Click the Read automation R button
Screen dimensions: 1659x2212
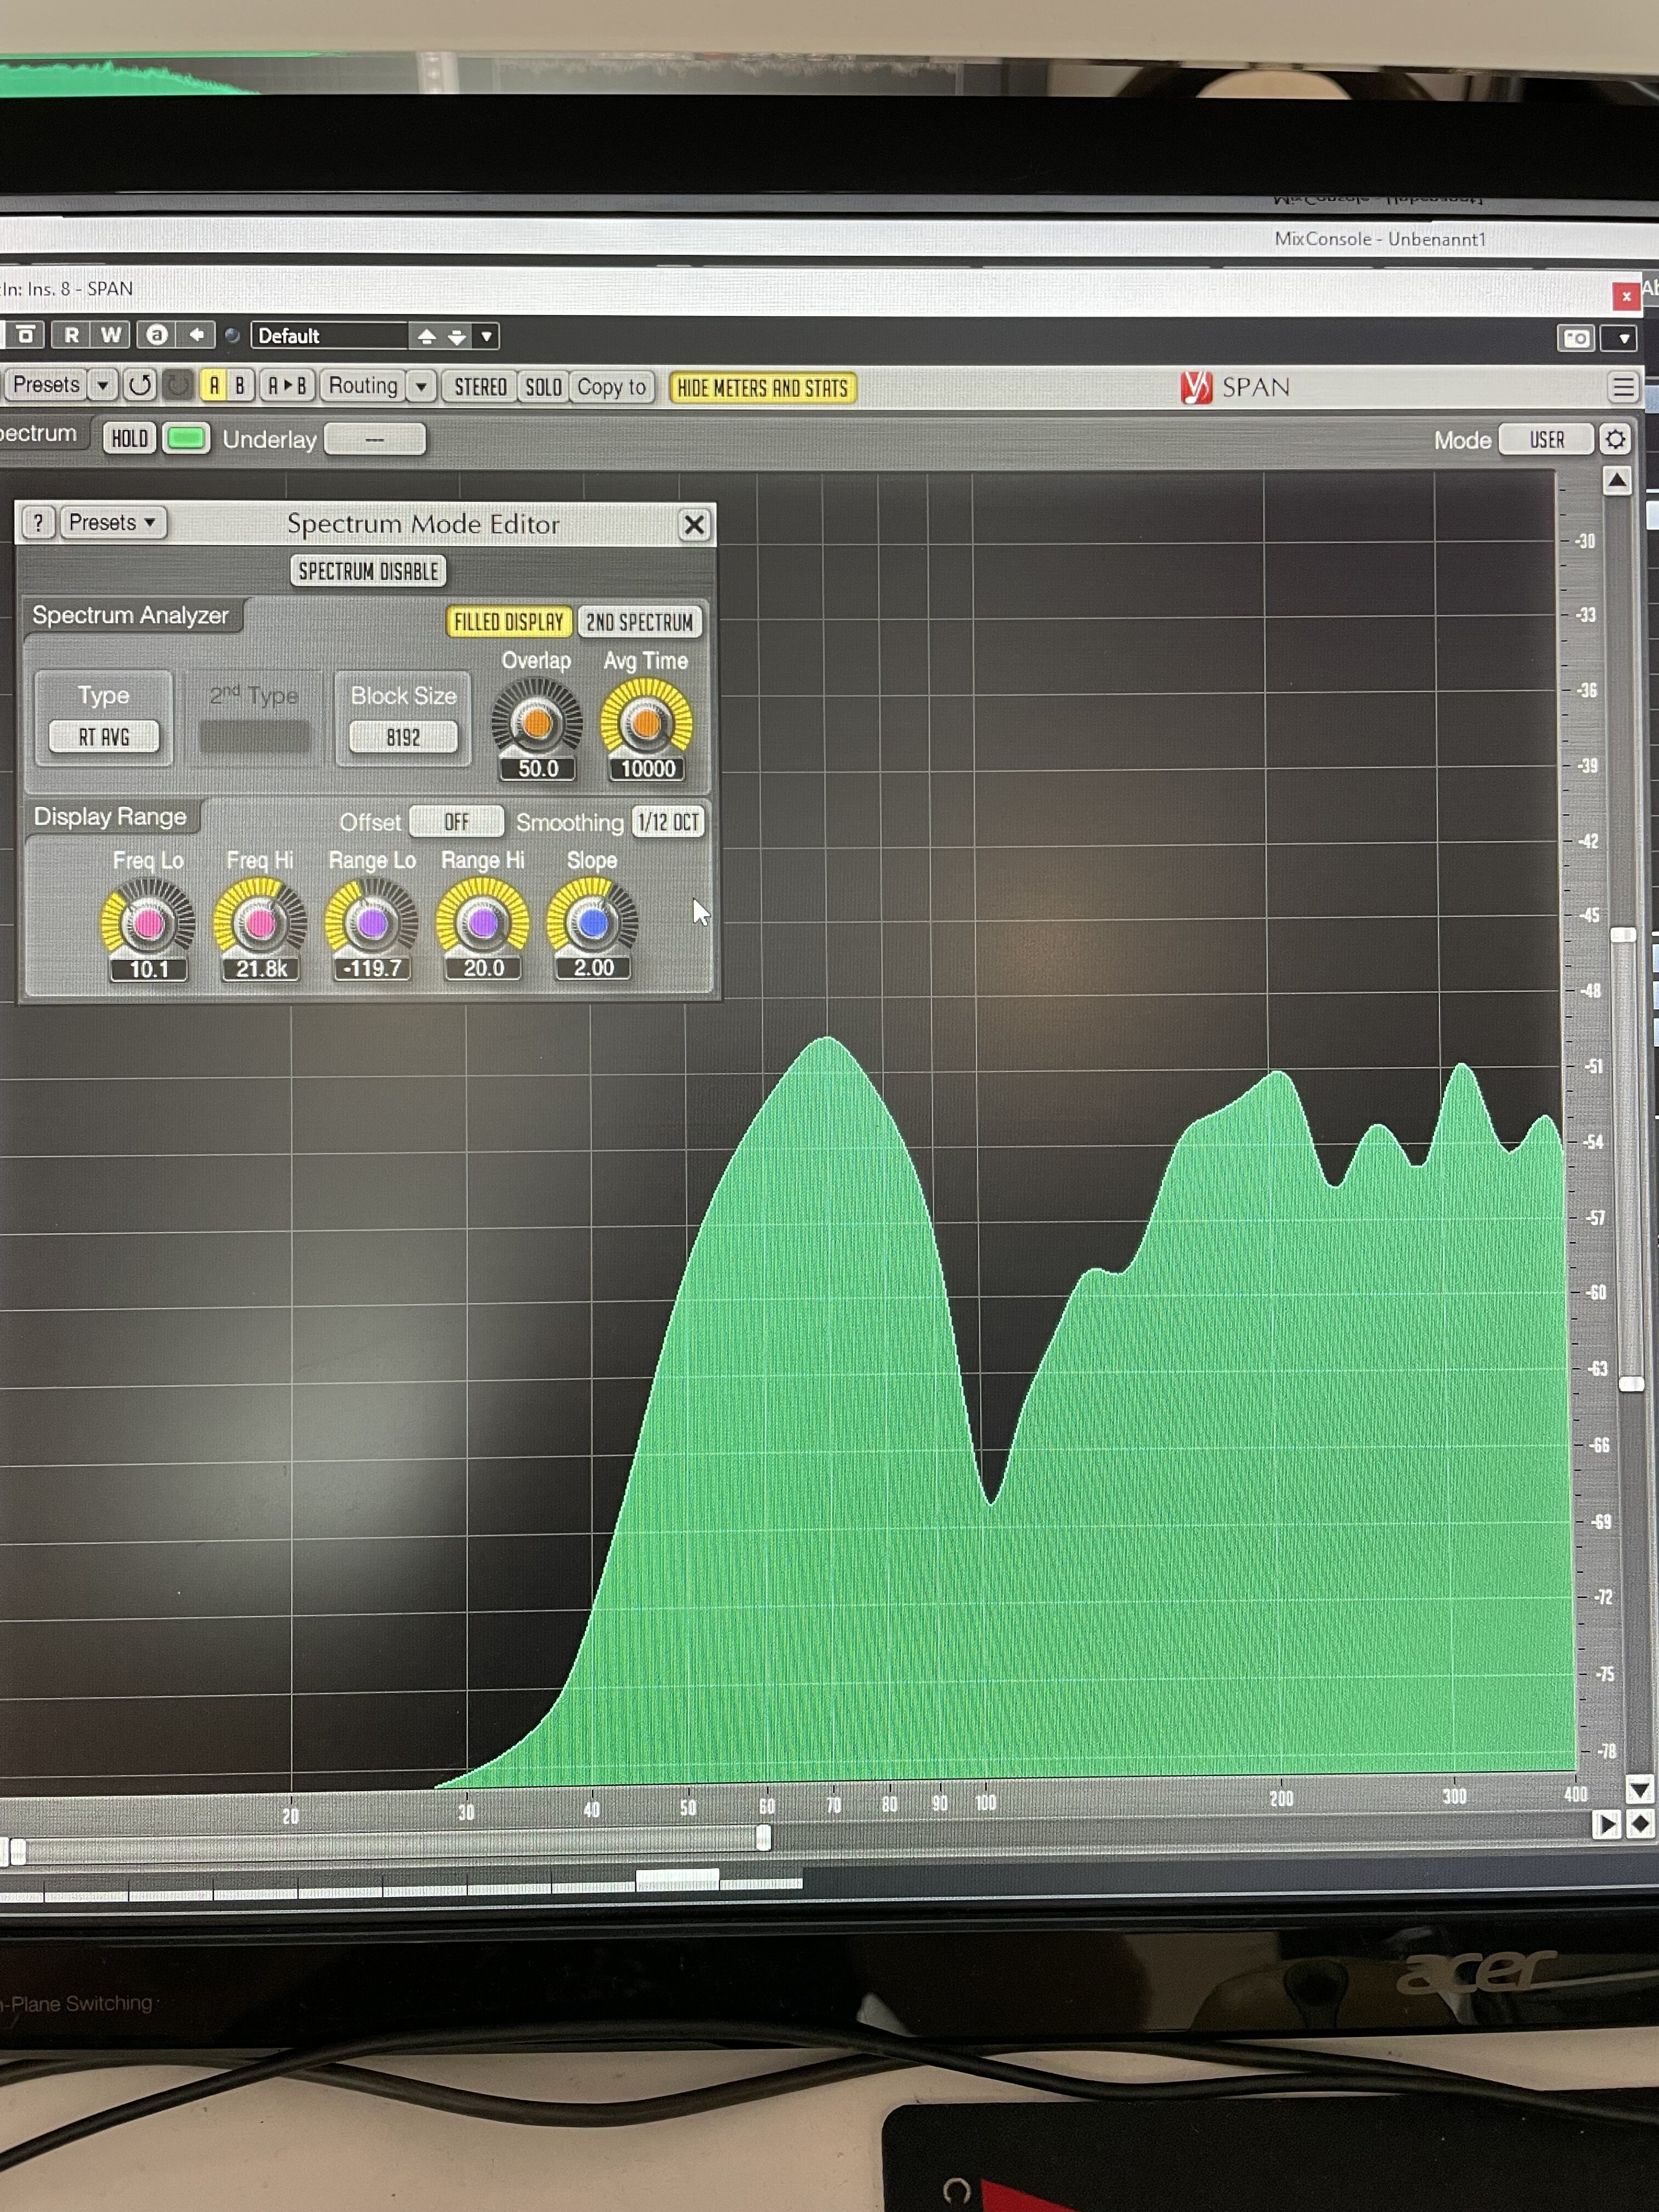[x=71, y=335]
